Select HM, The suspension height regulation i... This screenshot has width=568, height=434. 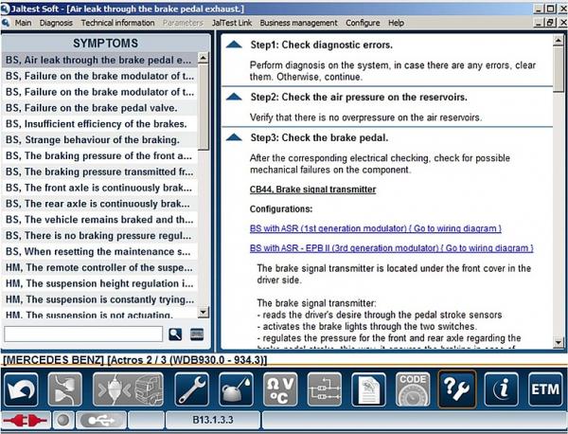(99, 283)
